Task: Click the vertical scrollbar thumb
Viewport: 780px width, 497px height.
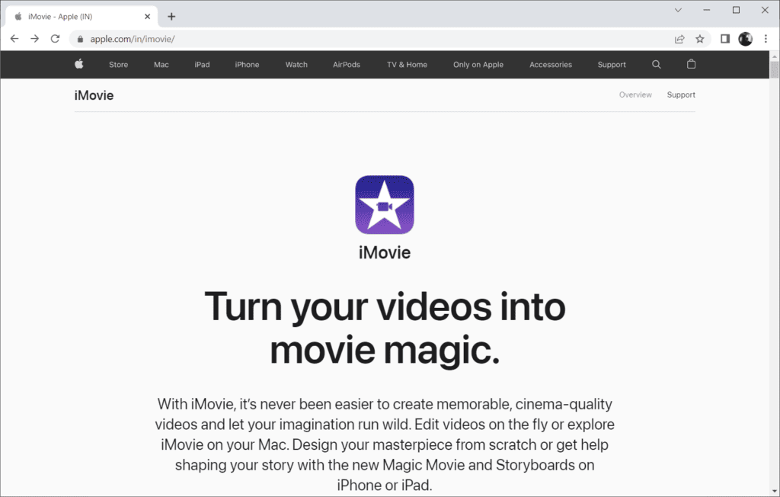Action: [775, 69]
